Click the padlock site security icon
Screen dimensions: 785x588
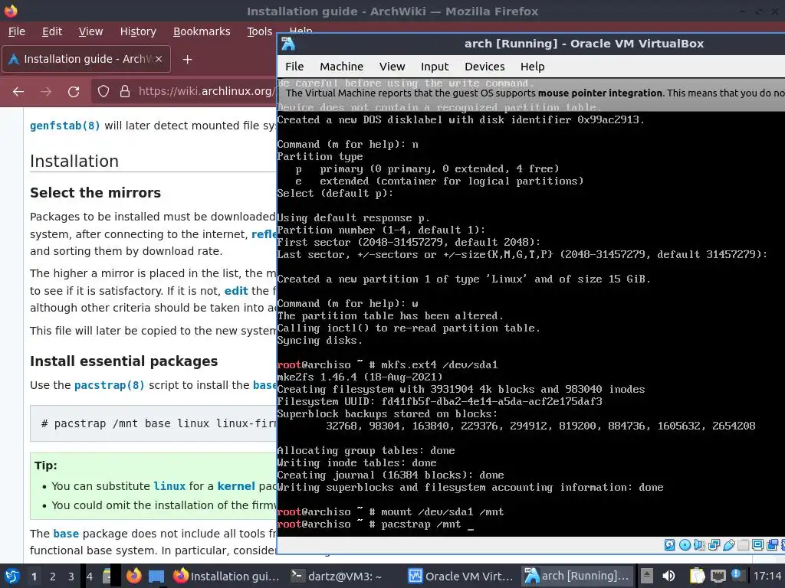[125, 92]
